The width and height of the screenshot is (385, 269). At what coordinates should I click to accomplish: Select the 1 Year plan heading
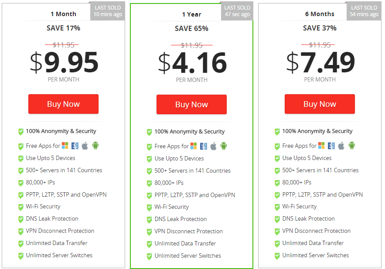coord(191,14)
